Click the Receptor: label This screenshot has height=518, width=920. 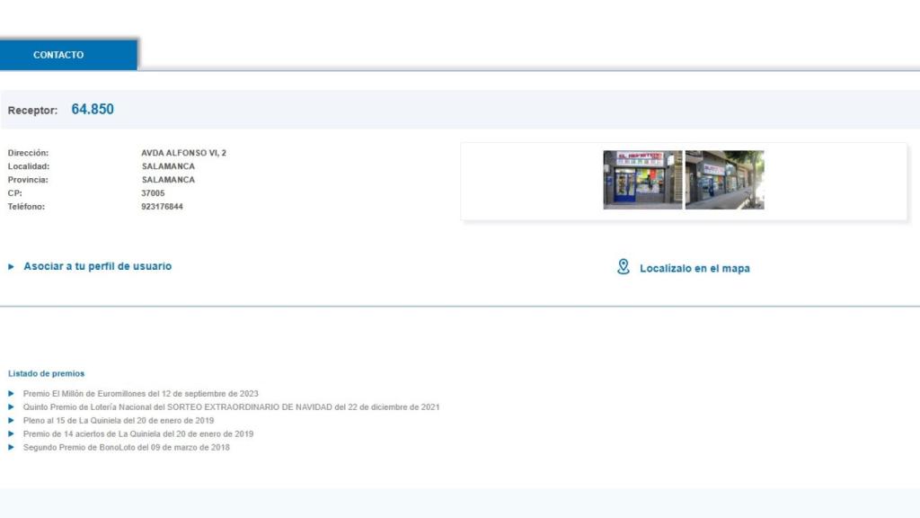click(x=33, y=111)
